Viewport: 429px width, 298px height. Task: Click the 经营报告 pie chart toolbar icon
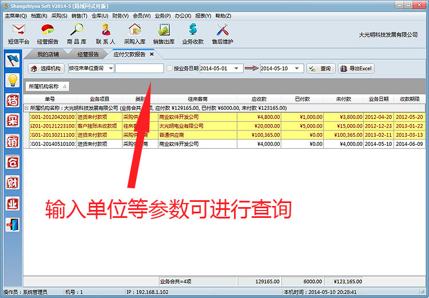tap(47, 30)
